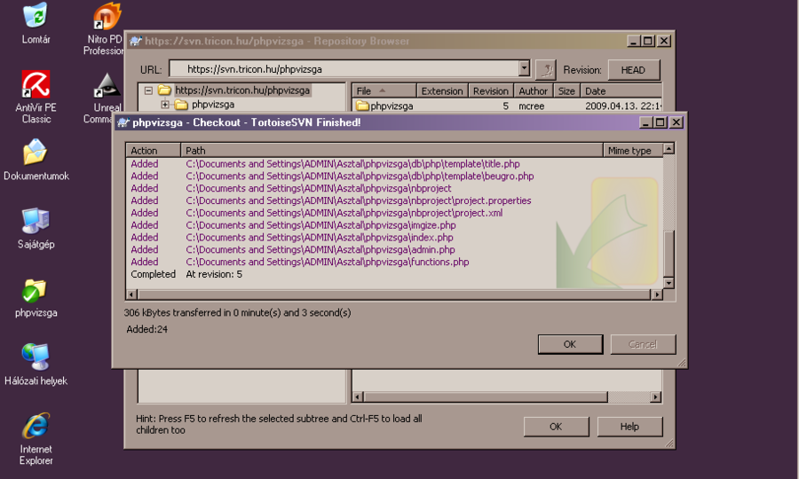This screenshot has width=799, height=479.
Task: Click the TortoiseSVN icon in the Checkout dialog title bar
Action: click(123, 122)
